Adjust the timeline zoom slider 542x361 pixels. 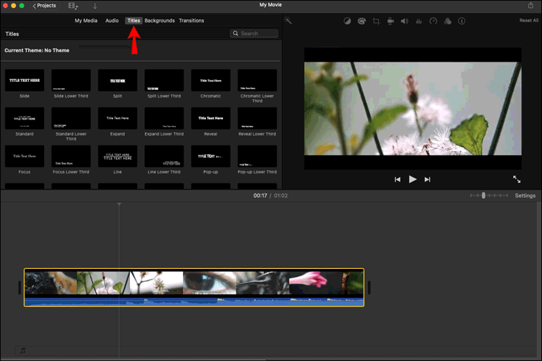483,196
